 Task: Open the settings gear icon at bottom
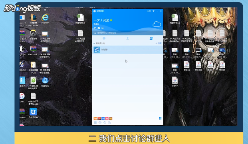[100, 123]
